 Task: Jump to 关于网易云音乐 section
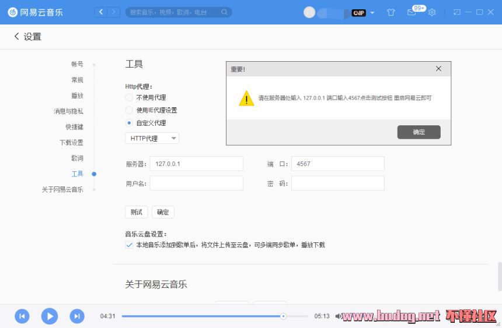click(x=62, y=189)
